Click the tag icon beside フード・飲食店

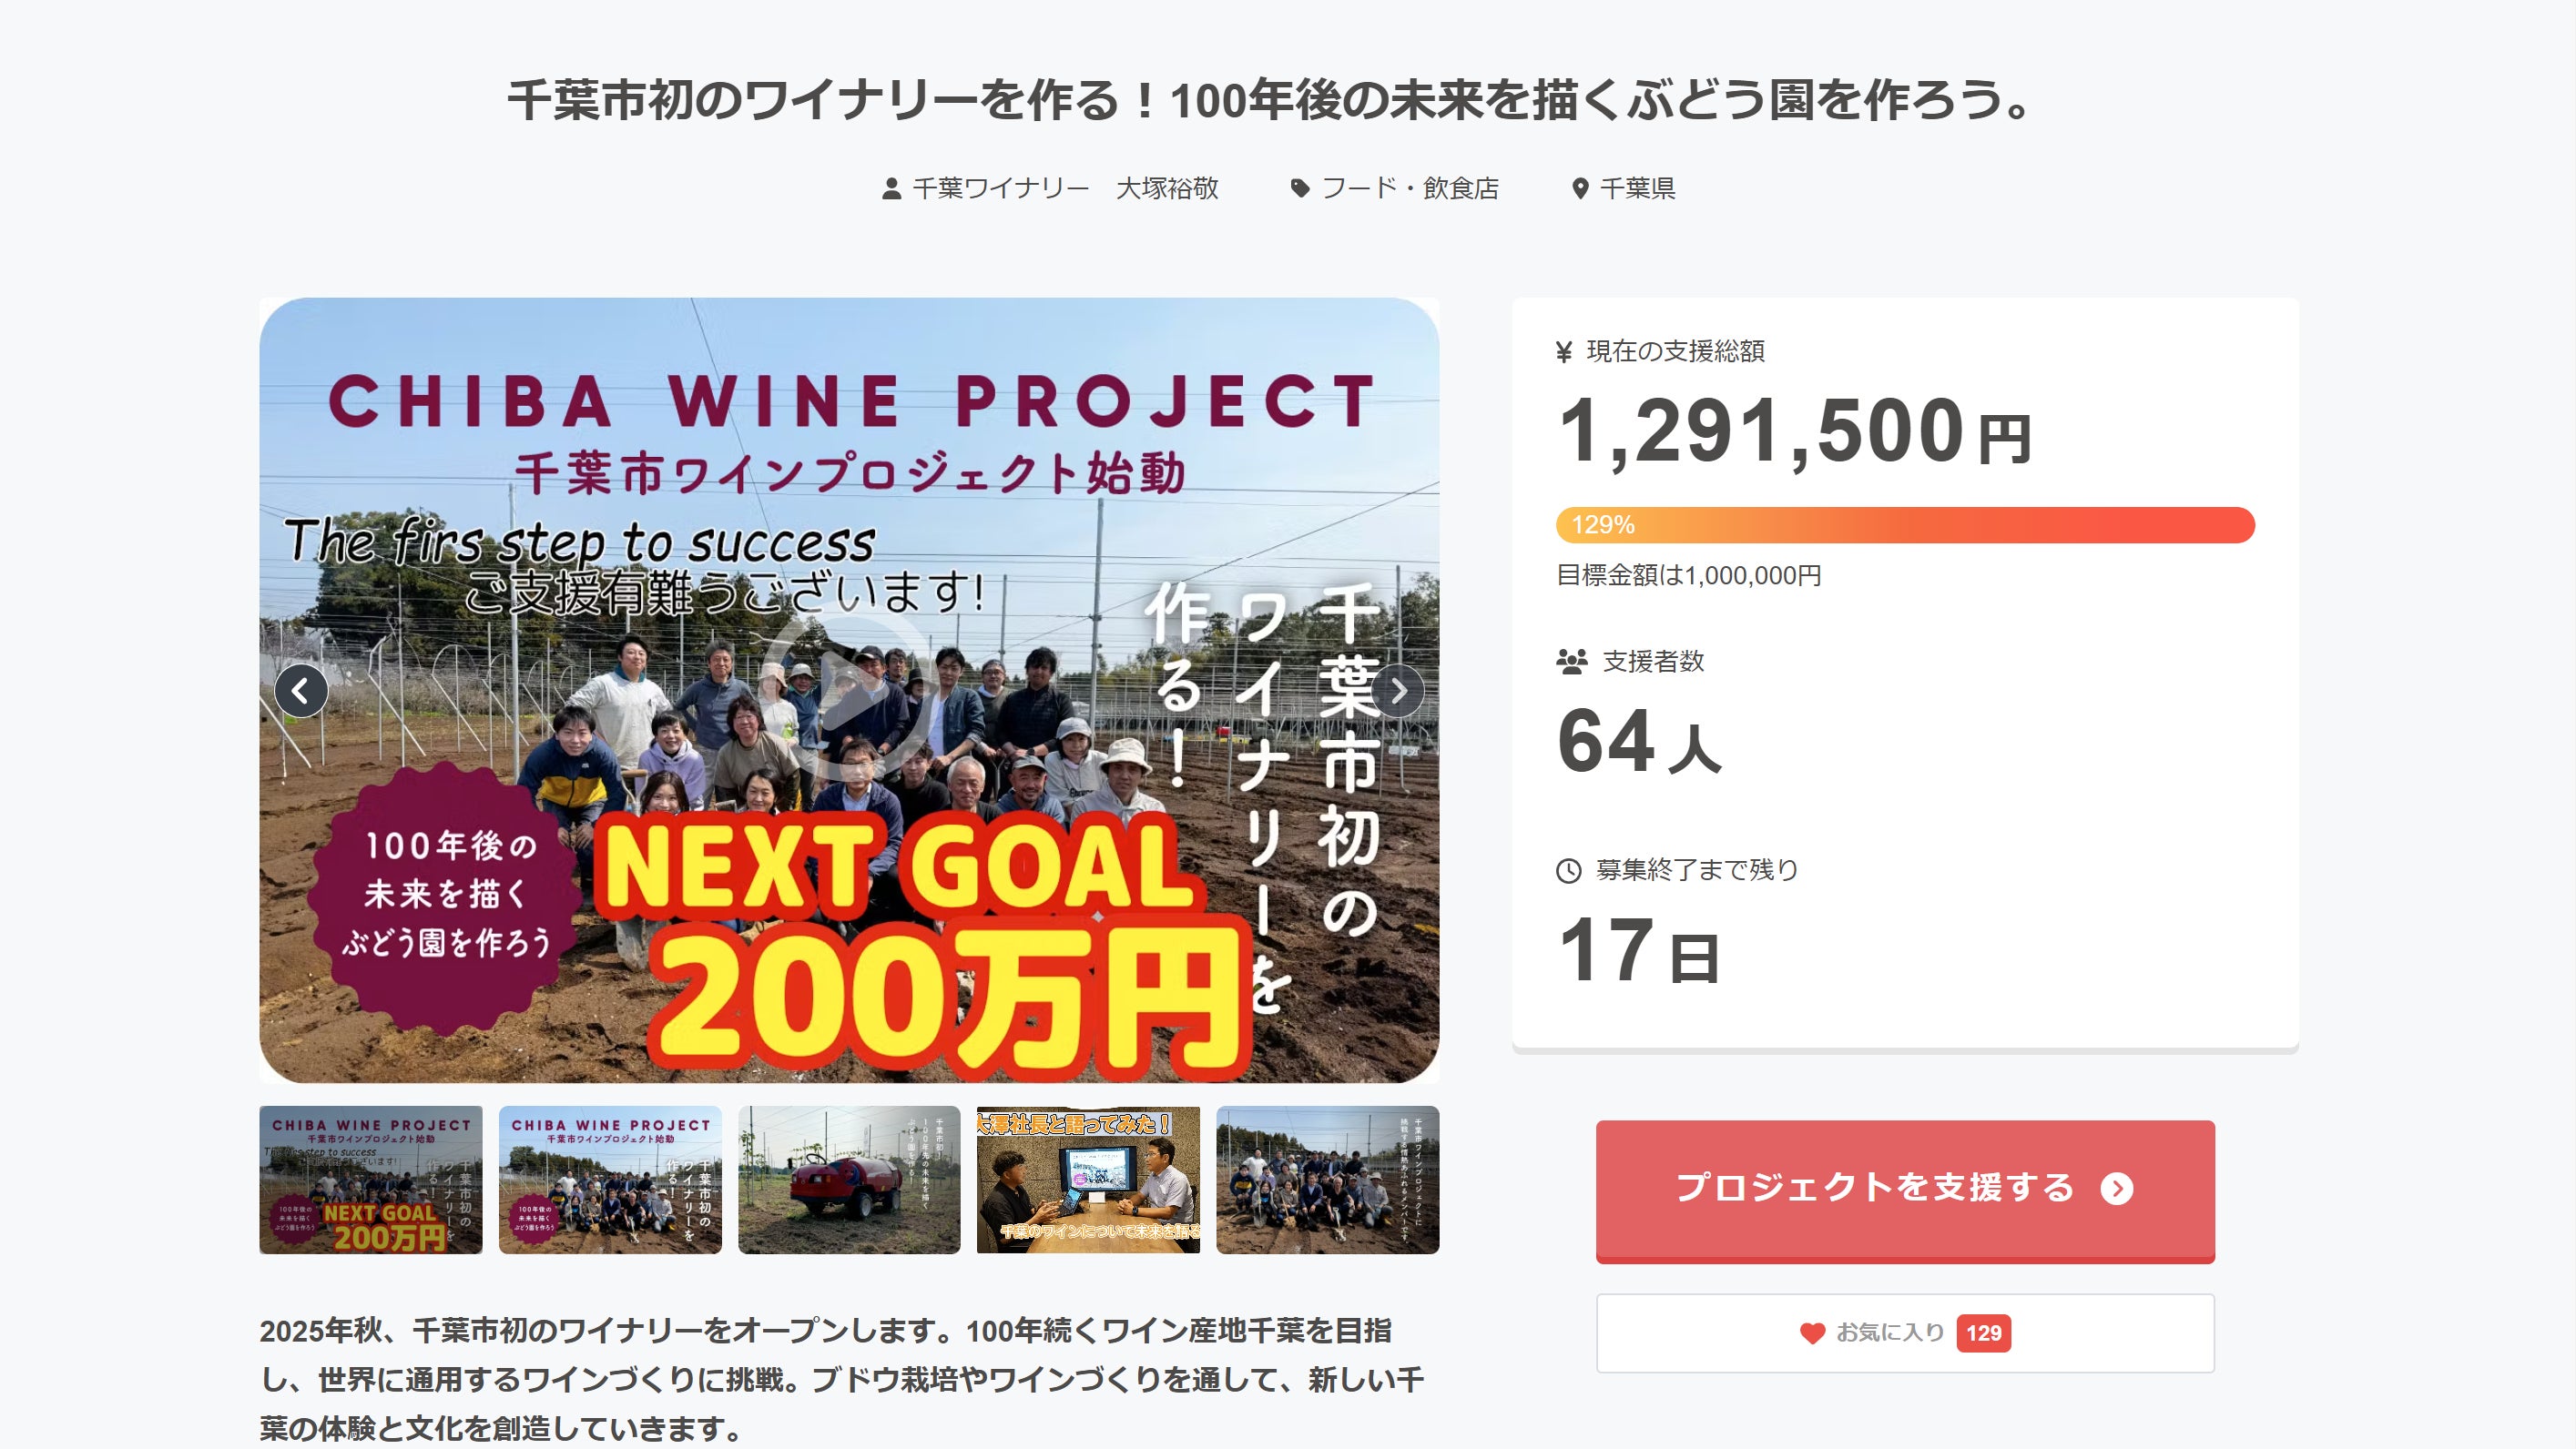(1300, 187)
